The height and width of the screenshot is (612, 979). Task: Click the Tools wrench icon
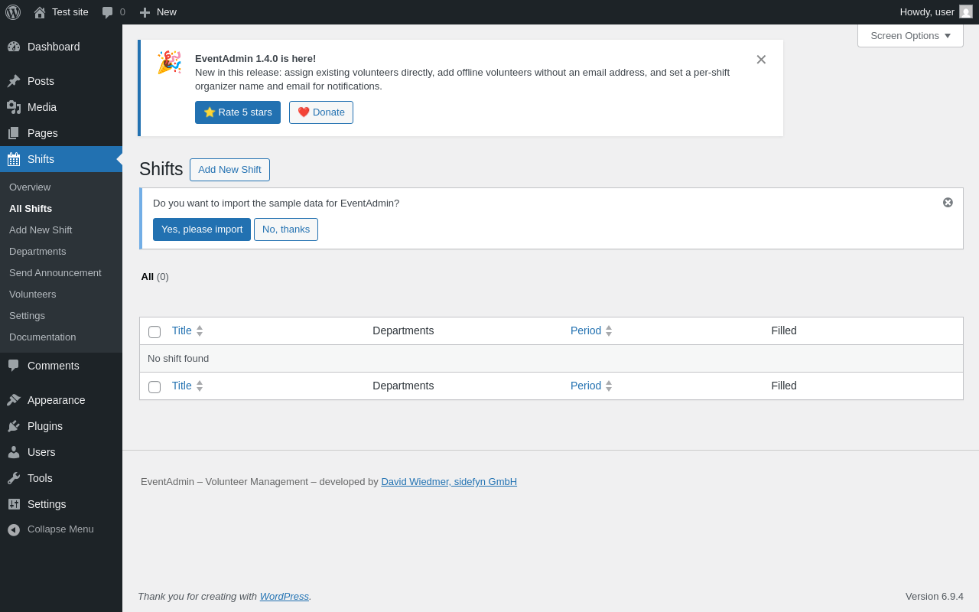(x=14, y=478)
